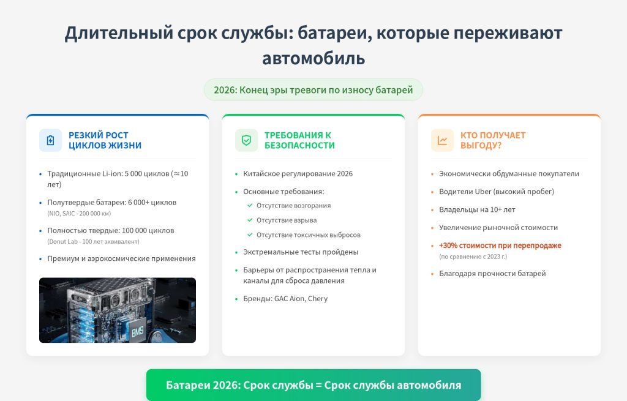Click the "2026: Конец эры тревоги" badge

coord(313,90)
